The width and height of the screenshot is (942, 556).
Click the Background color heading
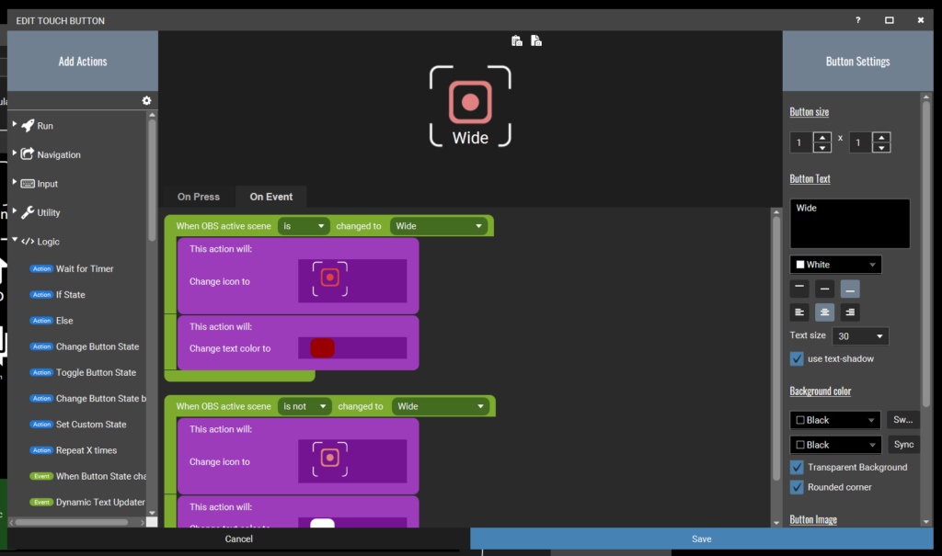pyautogui.click(x=820, y=391)
